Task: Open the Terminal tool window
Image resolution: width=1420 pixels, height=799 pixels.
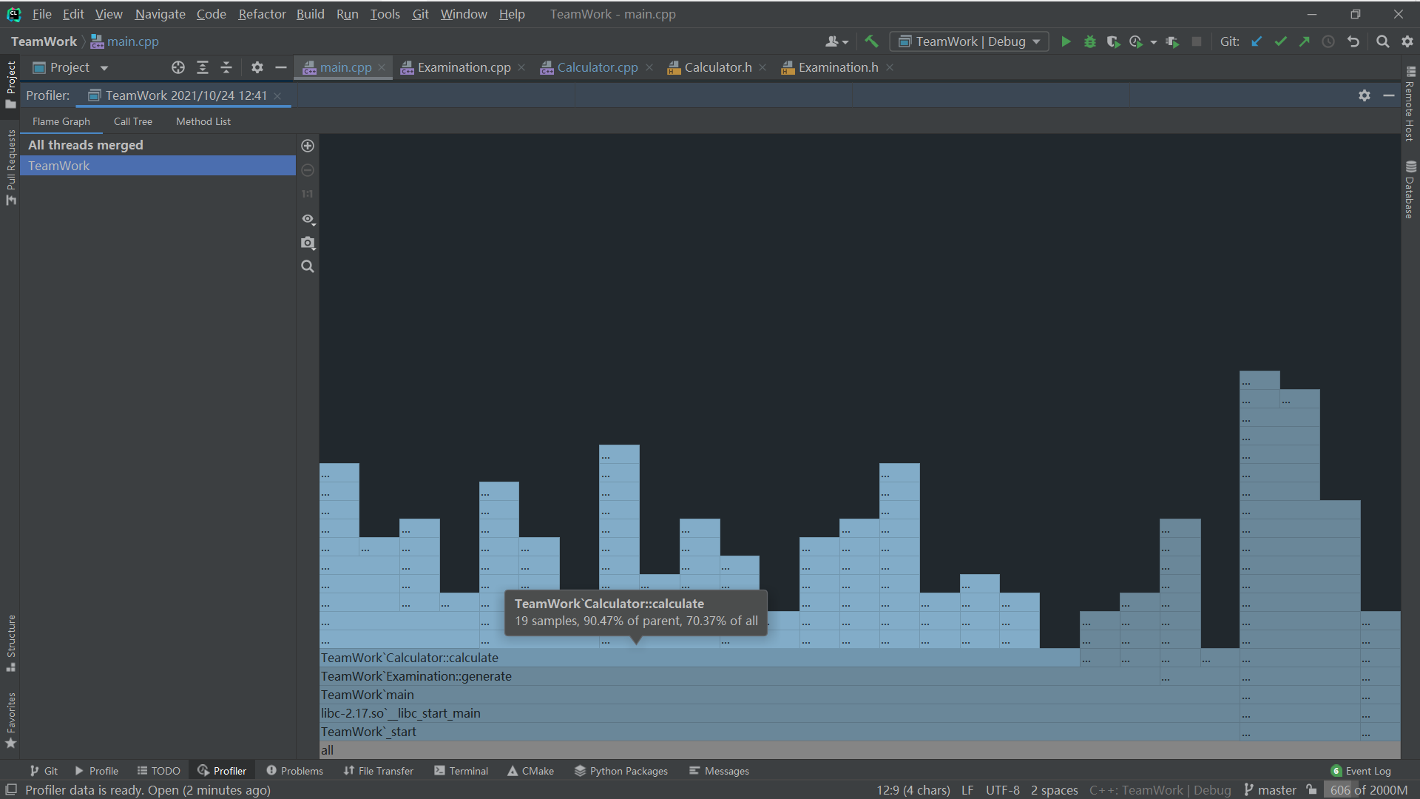Action: (461, 771)
